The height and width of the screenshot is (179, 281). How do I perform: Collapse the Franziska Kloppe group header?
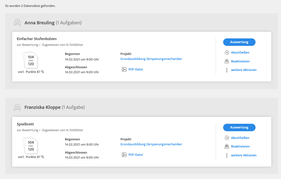pos(55,107)
